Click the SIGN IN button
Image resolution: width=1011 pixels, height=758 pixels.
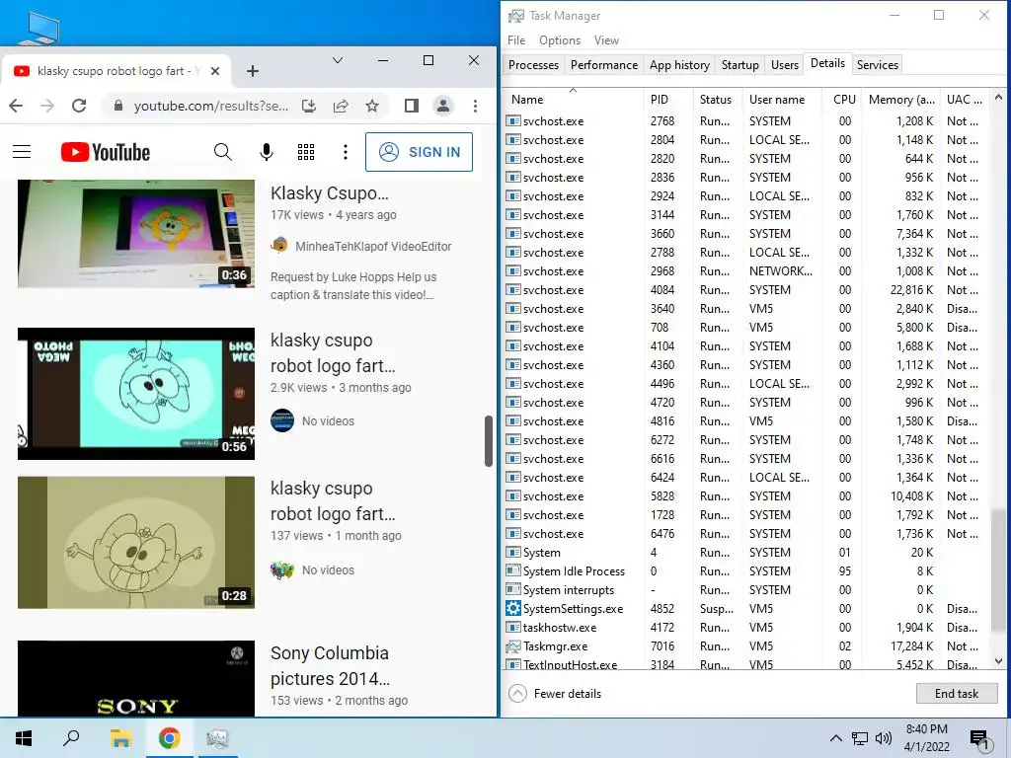[419, 152]
